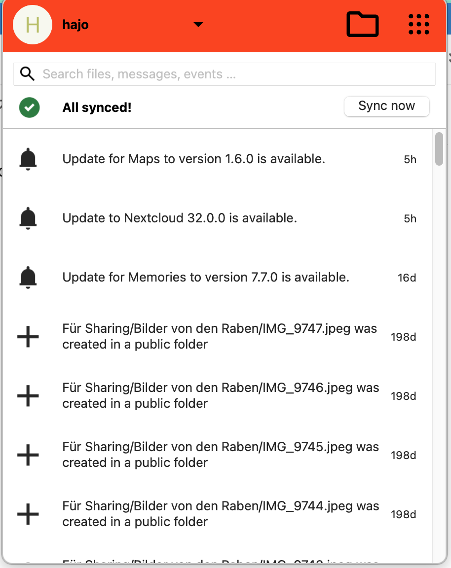Click the hajo user avatar
Image resolution: width=451 pixels, height=568 pixels.
(x=33, y=25)
